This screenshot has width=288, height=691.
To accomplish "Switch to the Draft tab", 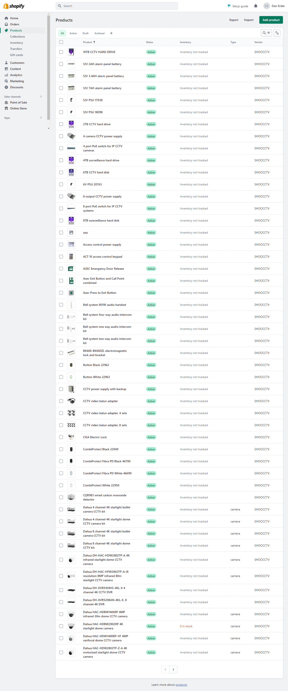I will click(85, 33).
